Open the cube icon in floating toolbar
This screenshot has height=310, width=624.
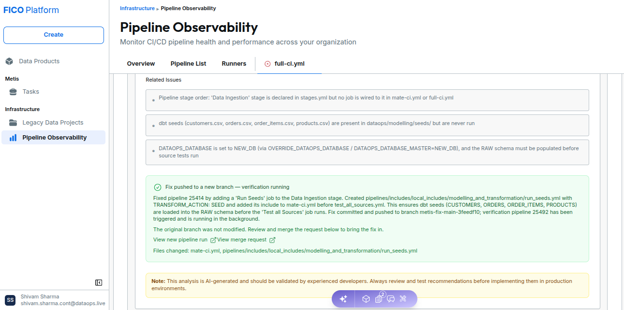[366, 299]
